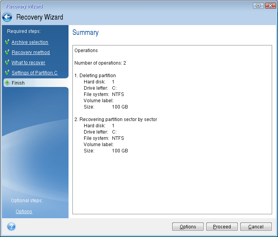Click the checkmark icon beside Recovery method

(x=7, y=52)
